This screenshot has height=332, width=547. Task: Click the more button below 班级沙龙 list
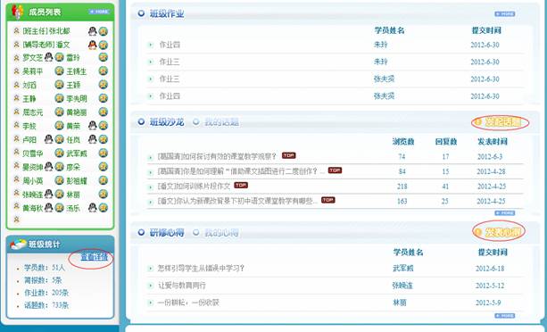(505, 213)
